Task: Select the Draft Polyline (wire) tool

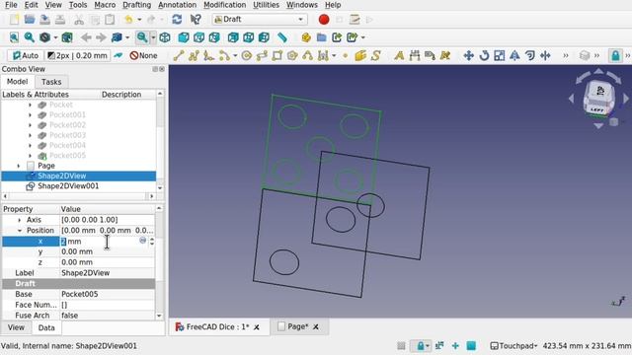Action: (194, 55)
